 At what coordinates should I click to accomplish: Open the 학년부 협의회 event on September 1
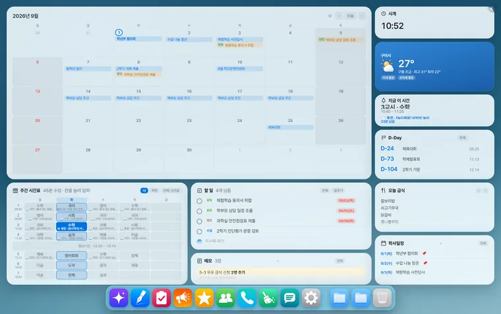tap(138, 39)
